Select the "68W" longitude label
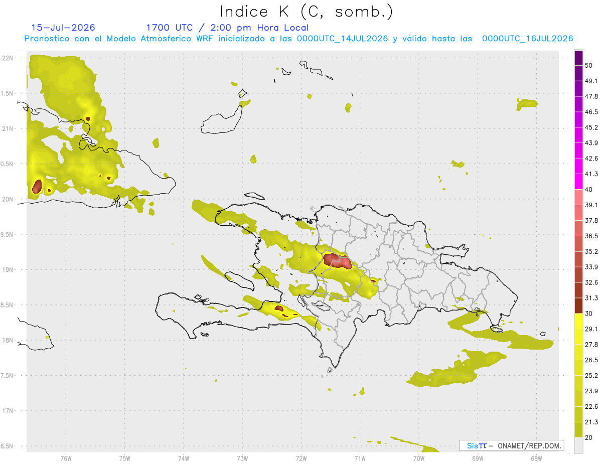 536,458
